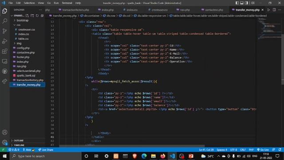Open Manage gear in activity bar
The height and width of the screenshot is (160, 284).
(x=4, y=142)
